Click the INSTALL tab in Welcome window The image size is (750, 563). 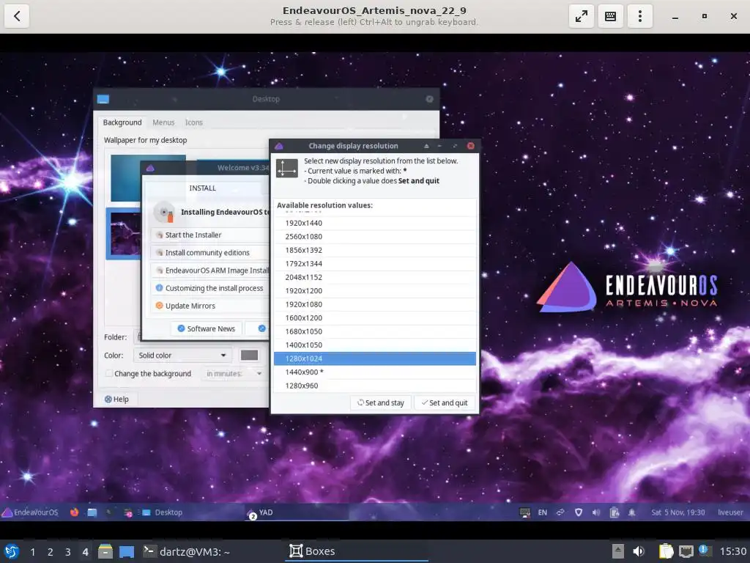(x=203, y=188)
